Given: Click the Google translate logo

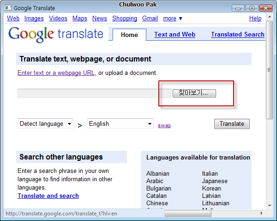Looking at the screenshot, I should [56, 34].
